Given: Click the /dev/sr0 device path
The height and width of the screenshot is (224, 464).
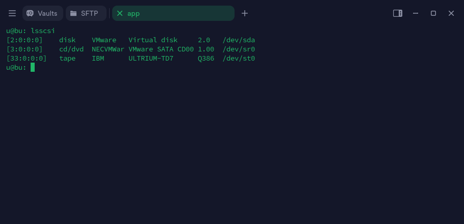Looking at the screenshot, I should [x=239, y=49].
